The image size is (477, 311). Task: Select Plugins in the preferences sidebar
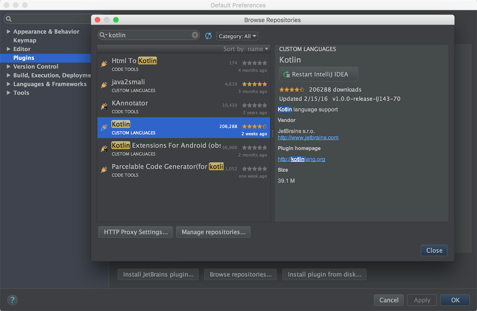pos(46,58)
